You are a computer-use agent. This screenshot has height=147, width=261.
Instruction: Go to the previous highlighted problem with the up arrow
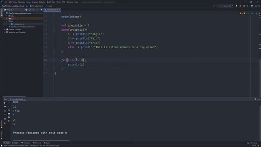click(257, 13)
